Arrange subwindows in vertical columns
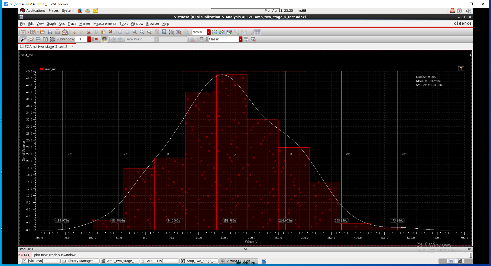 tap(46, 39)
